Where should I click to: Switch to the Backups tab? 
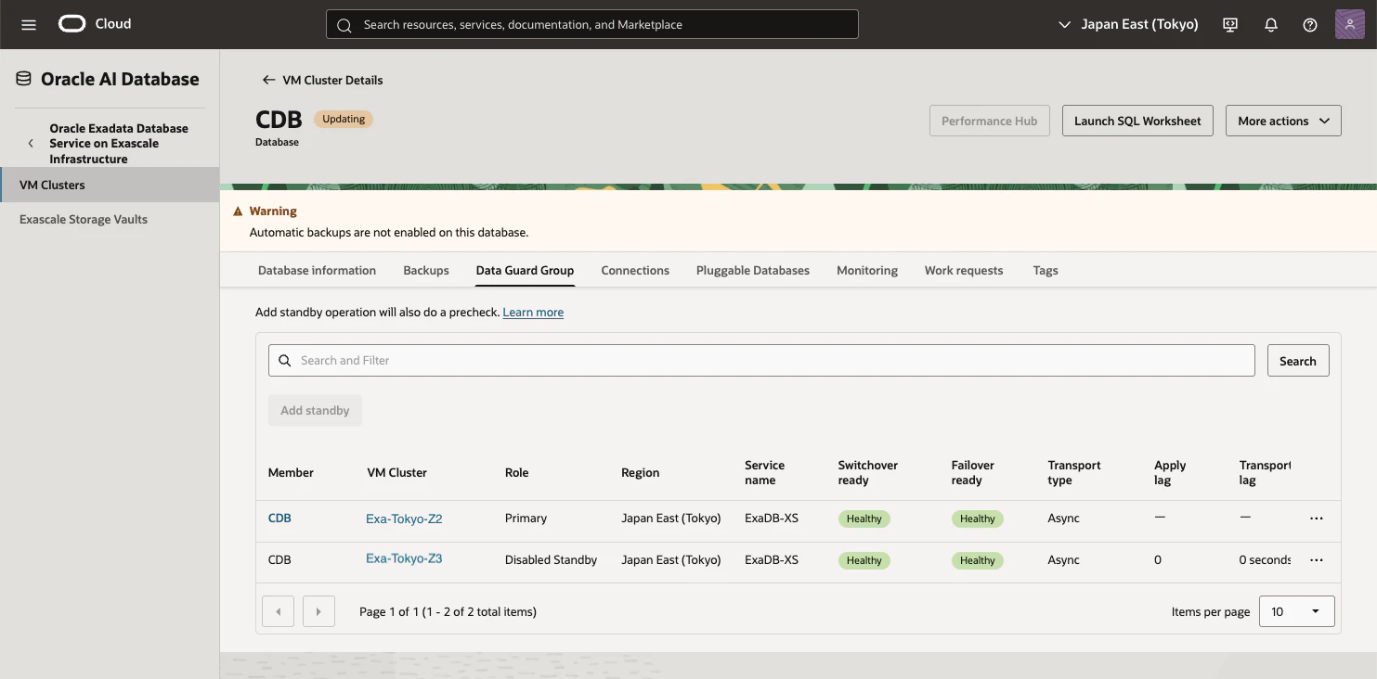pos(426,271)
